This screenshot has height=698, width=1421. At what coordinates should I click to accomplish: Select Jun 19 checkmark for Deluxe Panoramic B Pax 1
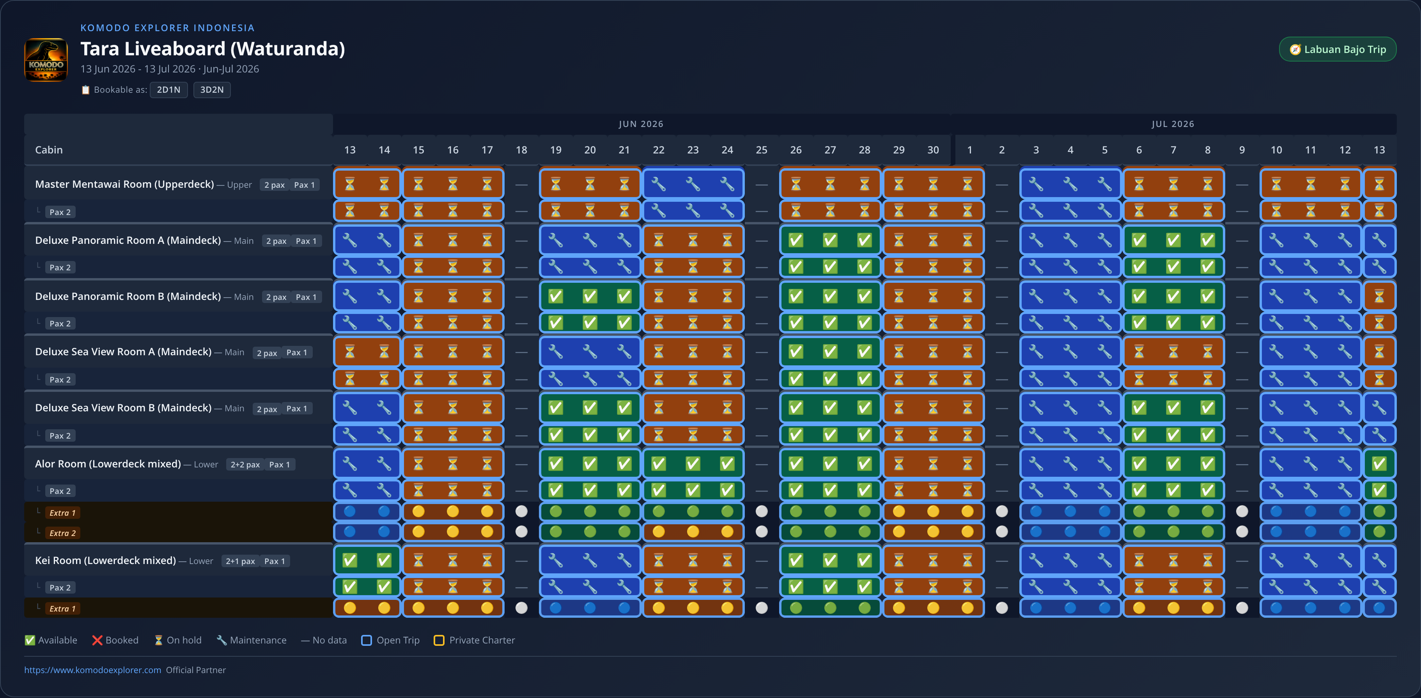(555, 296)
